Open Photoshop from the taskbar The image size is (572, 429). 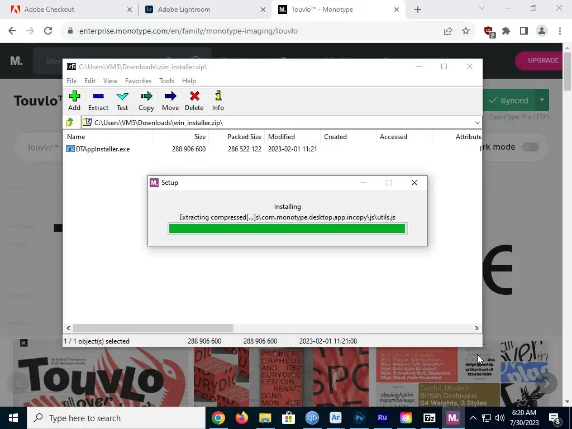(359, 418)
